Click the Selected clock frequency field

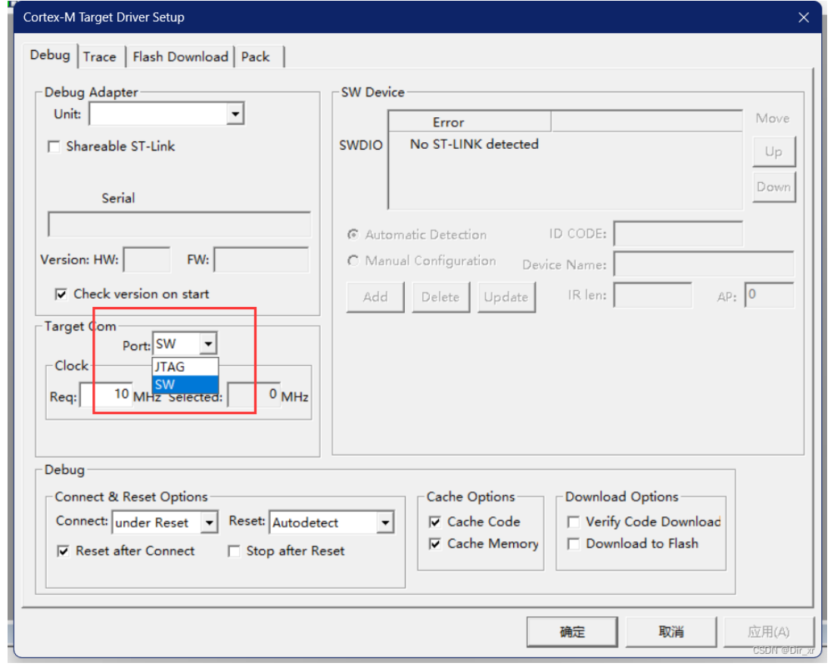pos(254,395)
